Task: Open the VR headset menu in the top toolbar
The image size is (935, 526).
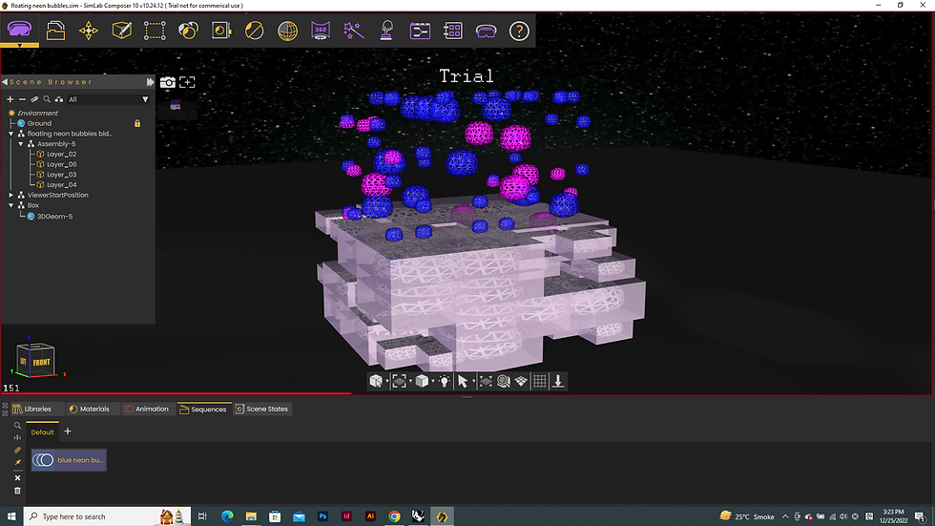Action: pos(20,30)
